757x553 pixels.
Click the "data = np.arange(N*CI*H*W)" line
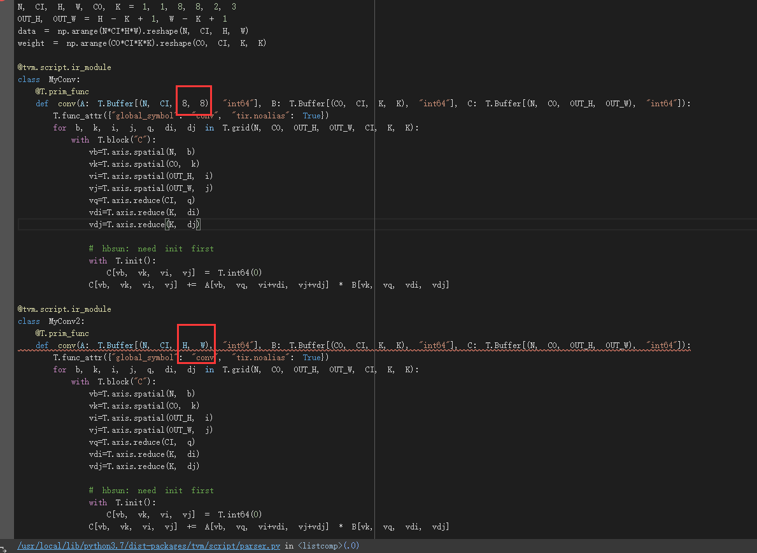[x=133, y=31]
